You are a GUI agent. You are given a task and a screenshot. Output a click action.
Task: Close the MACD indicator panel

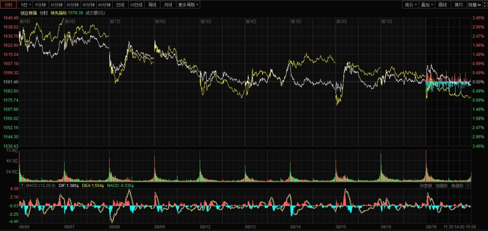[x=468, y=186]
